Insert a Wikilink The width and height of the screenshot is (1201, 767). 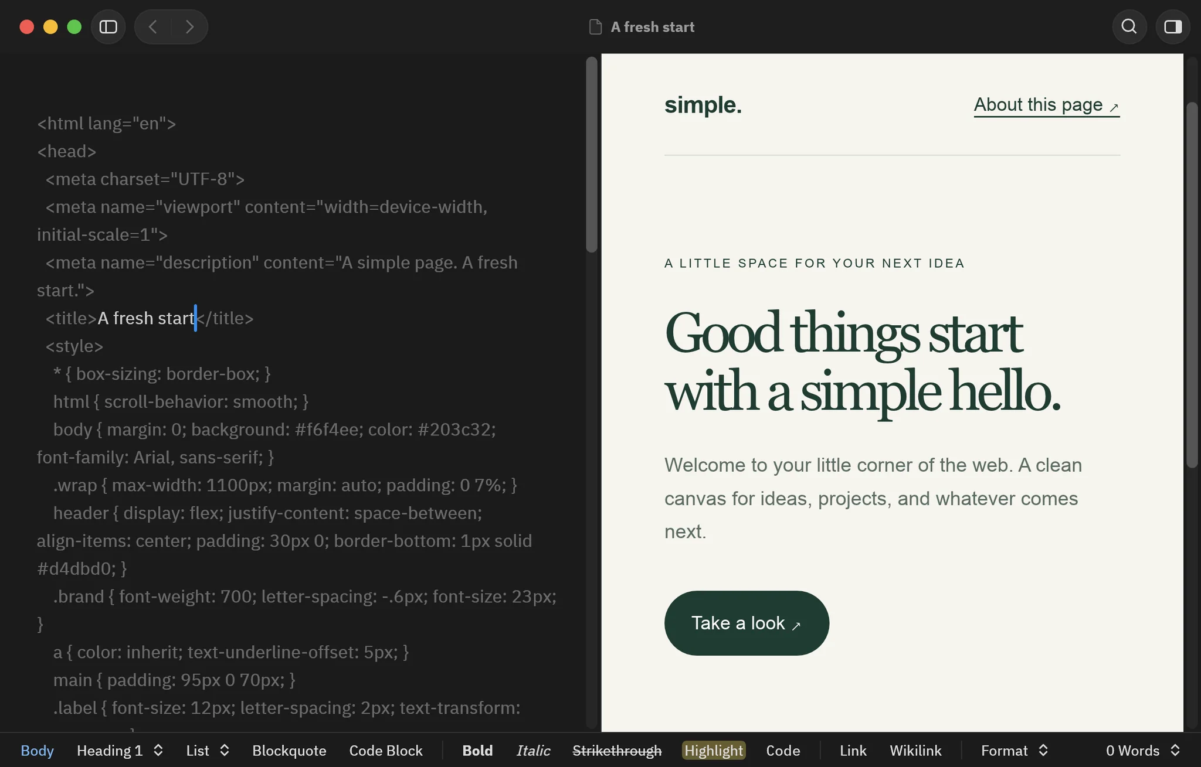[x=915, y=751]
